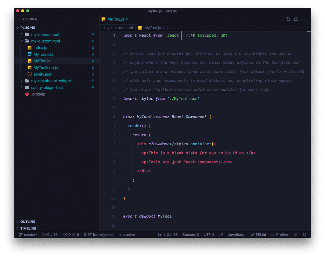Expand the TIMELINE section
Image resolution: width=325 pixels, height=258 pixels.
click(29, 228)
